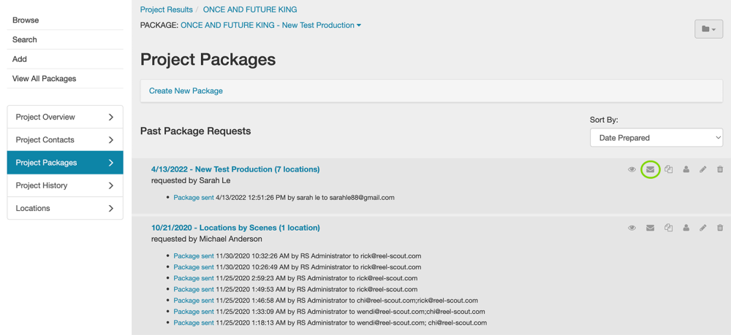Select View All Packages in the sidebar
This screenshot has width=731, height=335.
coord(45,79)
